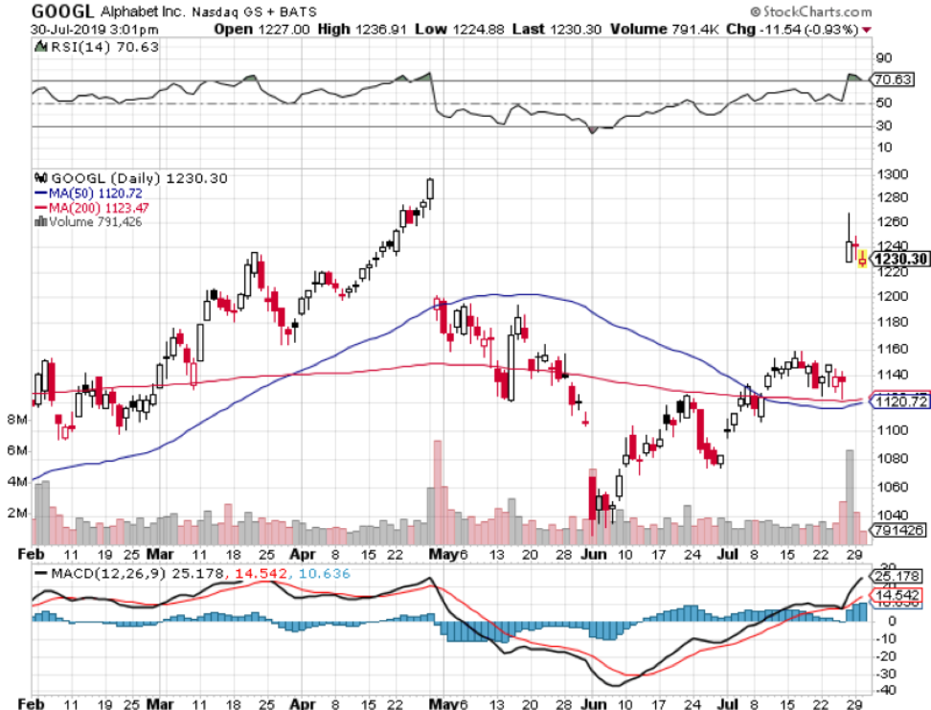The height and width of the screenshot is (710, 931).
Task: Click the MACD black legend line
Action: (41, 574)
